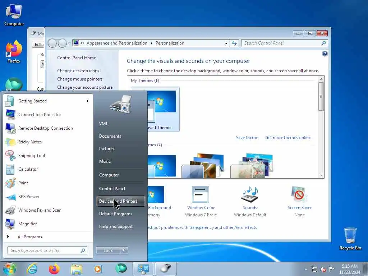This screenshot has height=276, width=368.
Task: Select the Characters Aero theme thumbnail
Action: 252,166
